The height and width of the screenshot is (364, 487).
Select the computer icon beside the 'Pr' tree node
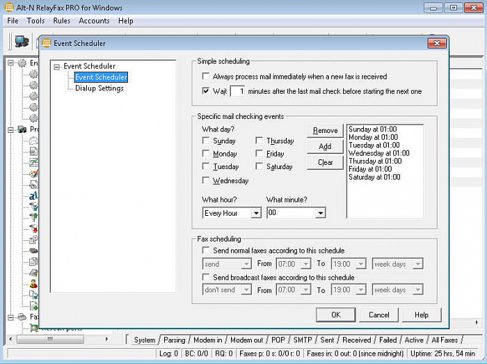click(x=22, y=129)
